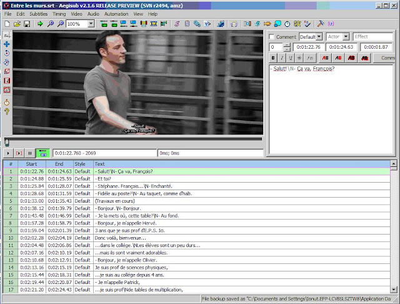This screenshot has height=304, width=400.
Task: Open the Automation menu
Action: pyautogui.click(x=116, y=14)
